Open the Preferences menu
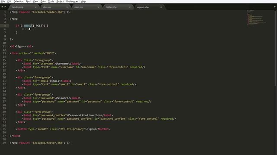 (x=72, y=1)
